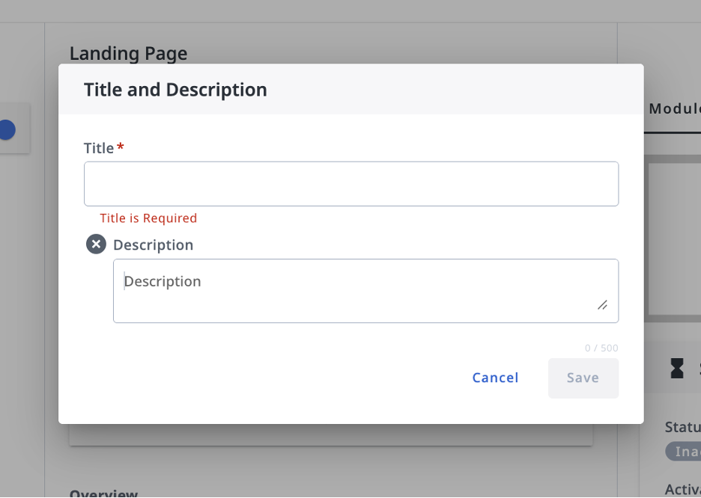Click the "Title and Description" dialog heading

[175, 90]
